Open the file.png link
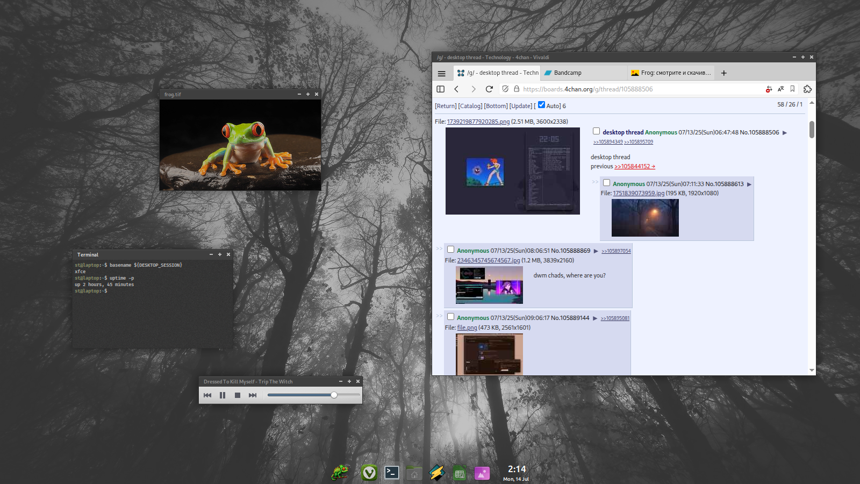 [467, 328]
